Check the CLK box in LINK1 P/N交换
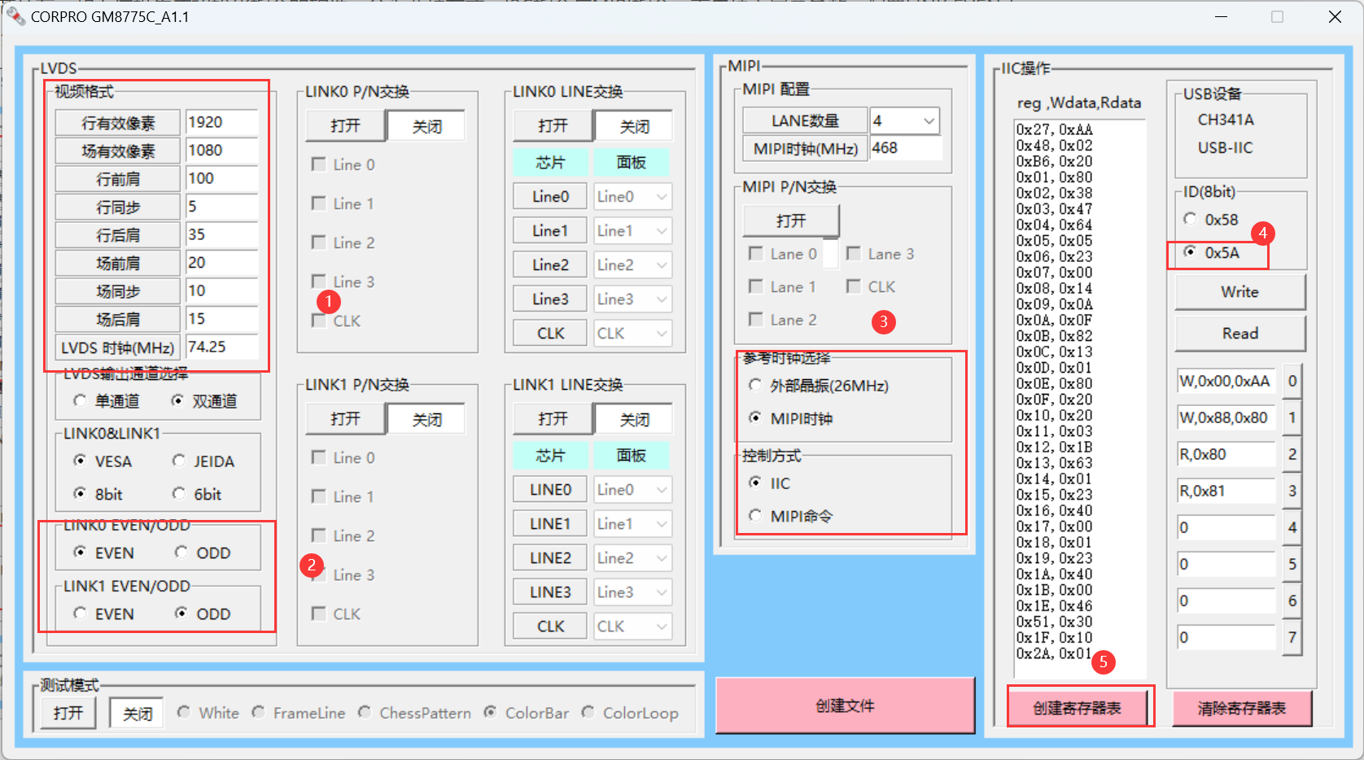This screenshot has height=760, width=1364. tap(318, 614)
